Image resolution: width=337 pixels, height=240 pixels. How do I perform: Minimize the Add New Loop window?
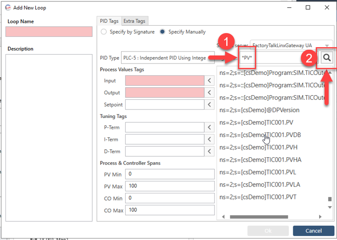[x=289, y=7]
